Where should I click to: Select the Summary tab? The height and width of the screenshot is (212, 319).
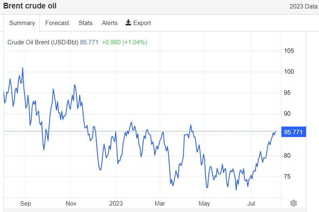point(22,23)
